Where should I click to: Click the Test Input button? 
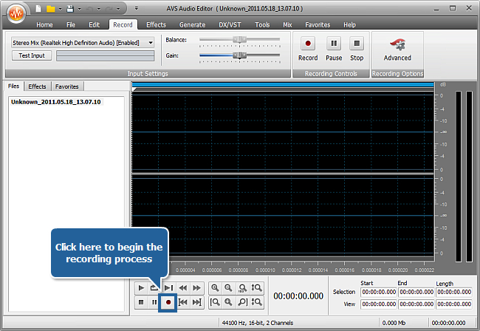[x=32, y=55]
